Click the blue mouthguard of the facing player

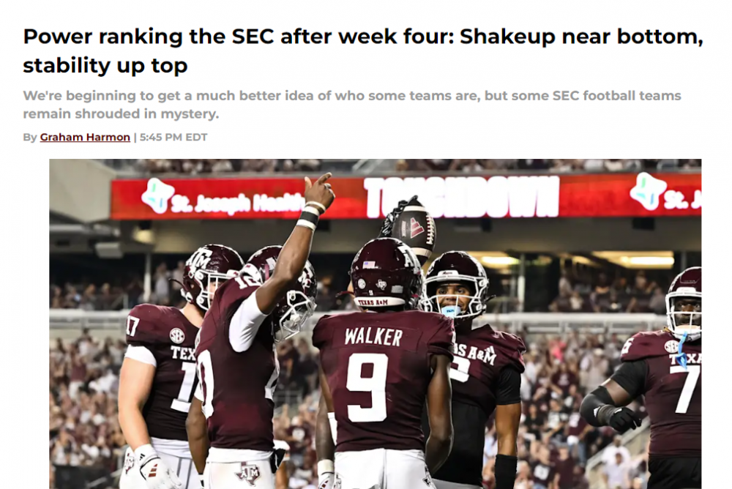pos(449,310)
